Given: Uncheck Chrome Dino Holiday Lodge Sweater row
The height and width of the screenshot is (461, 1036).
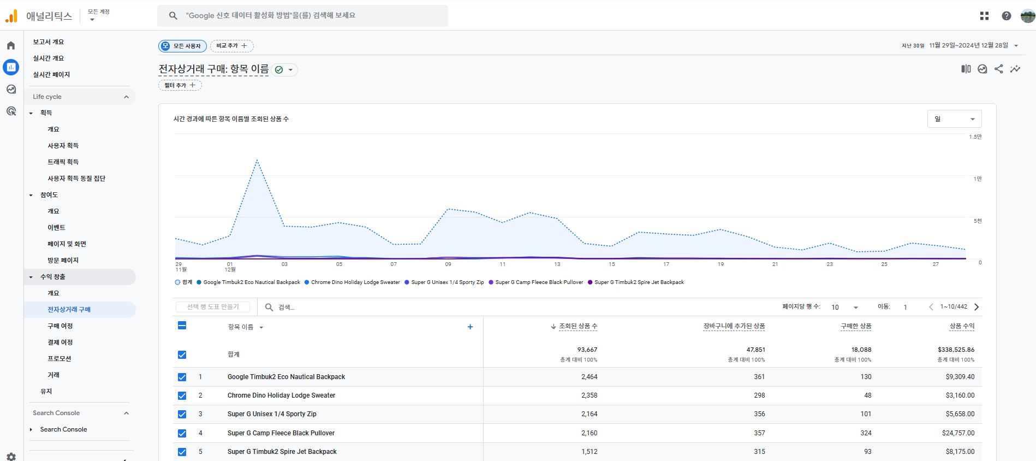Looking at the screenshot, I should (x=182, y=396).
